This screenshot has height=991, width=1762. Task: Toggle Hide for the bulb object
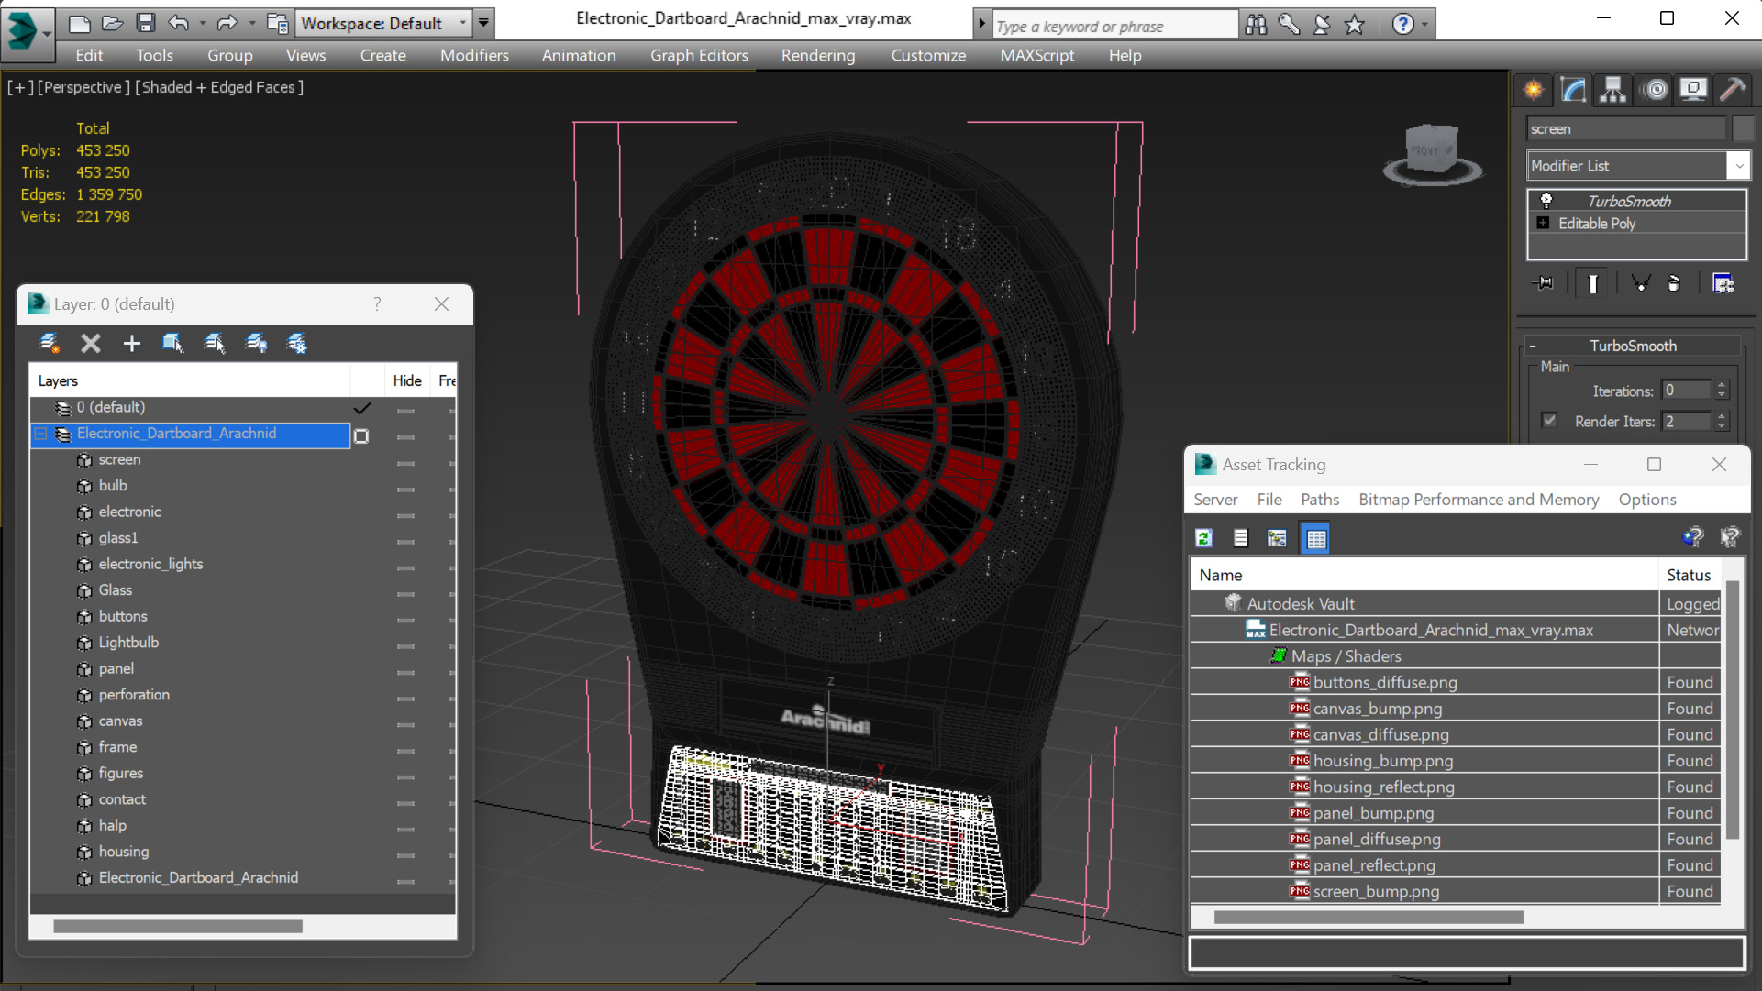pos(405,490)
